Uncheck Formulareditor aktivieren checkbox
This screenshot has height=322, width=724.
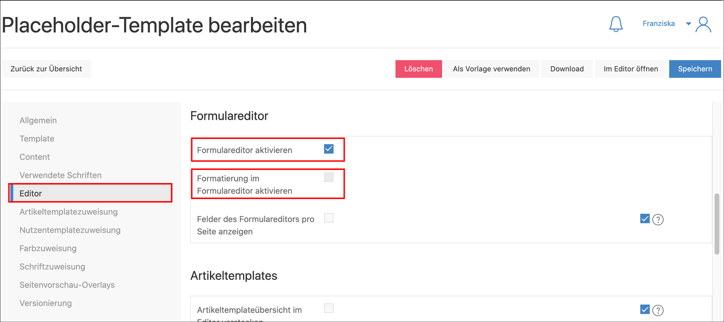pyautogui.click(x=328, y=149)
